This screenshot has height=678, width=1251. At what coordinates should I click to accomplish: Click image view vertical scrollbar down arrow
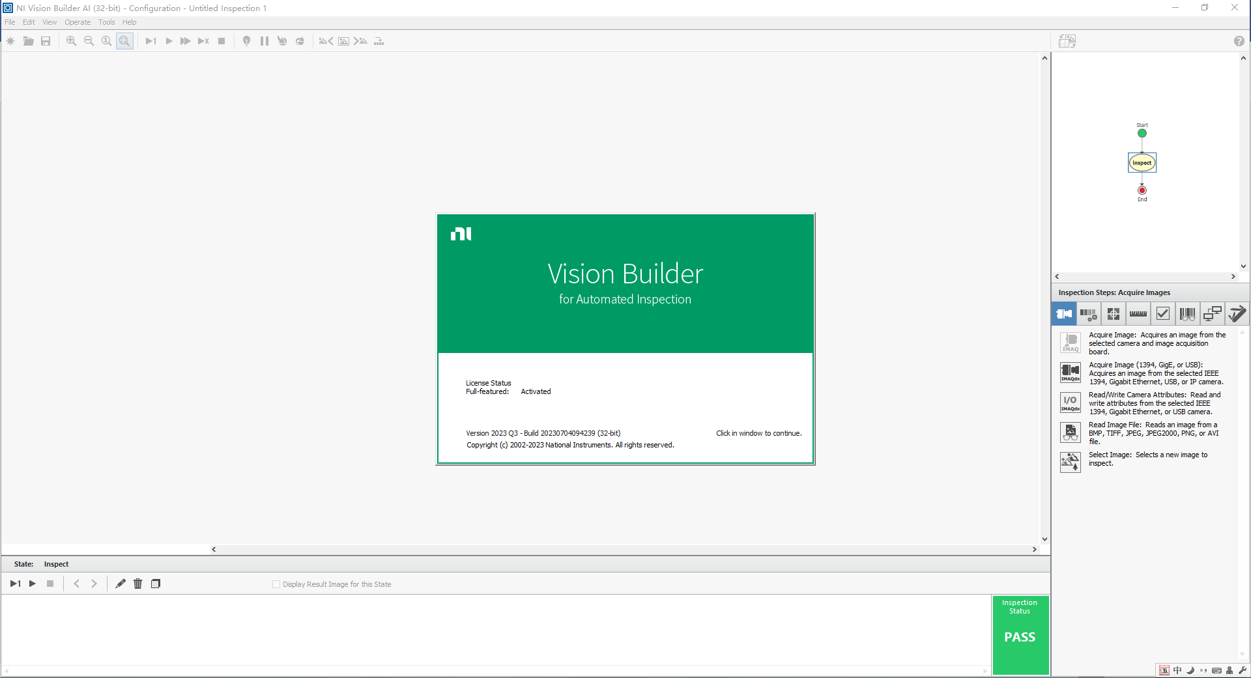tap(1044, 539)
